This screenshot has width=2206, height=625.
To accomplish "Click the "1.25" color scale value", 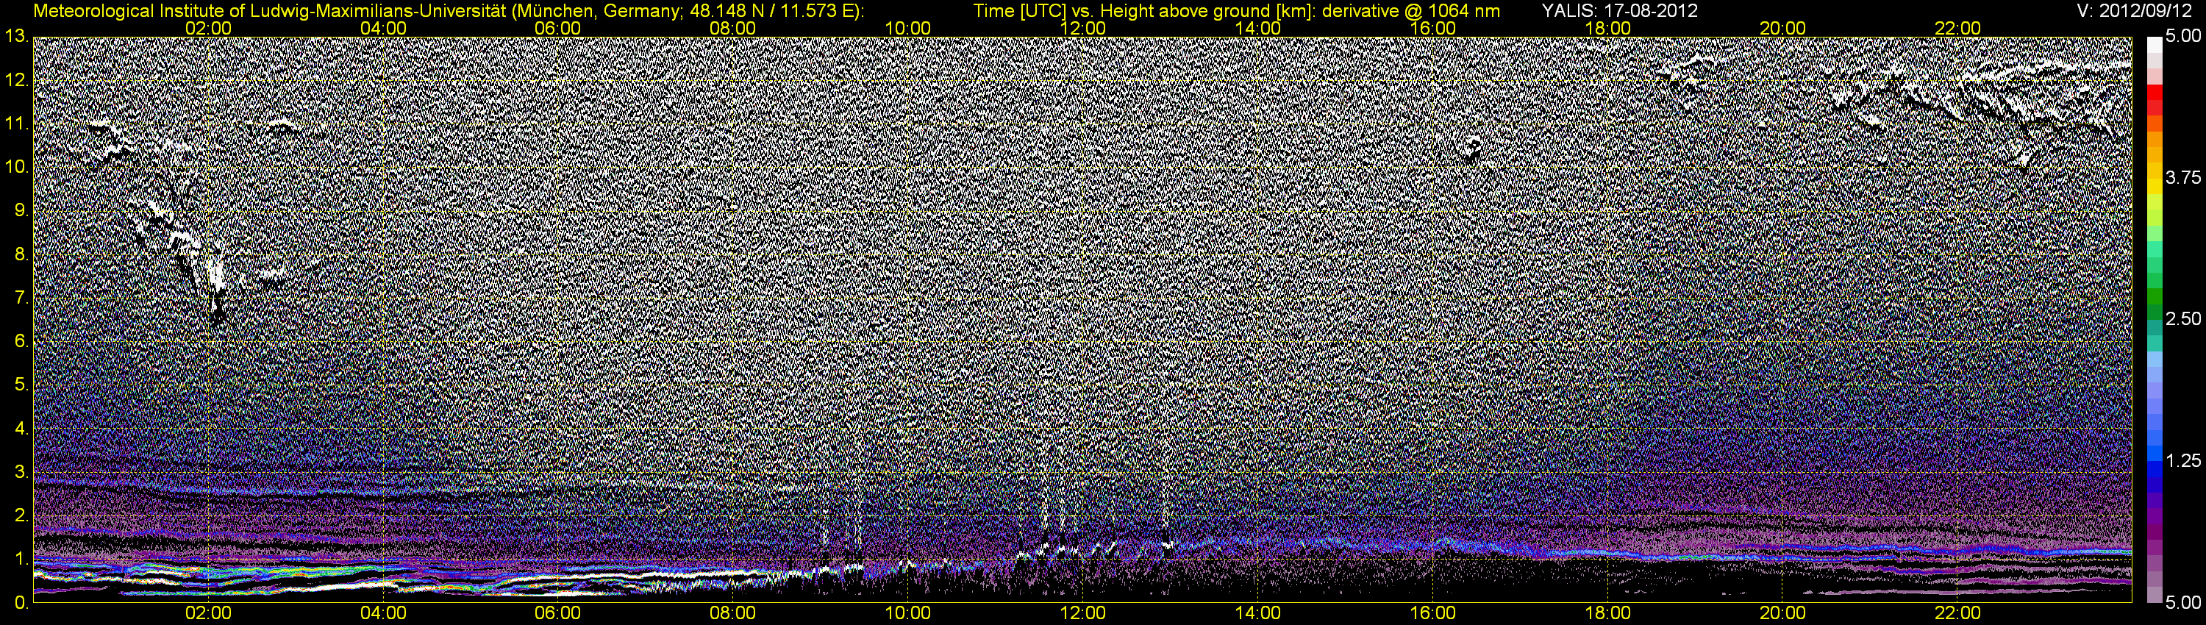I will [2184, 460].
